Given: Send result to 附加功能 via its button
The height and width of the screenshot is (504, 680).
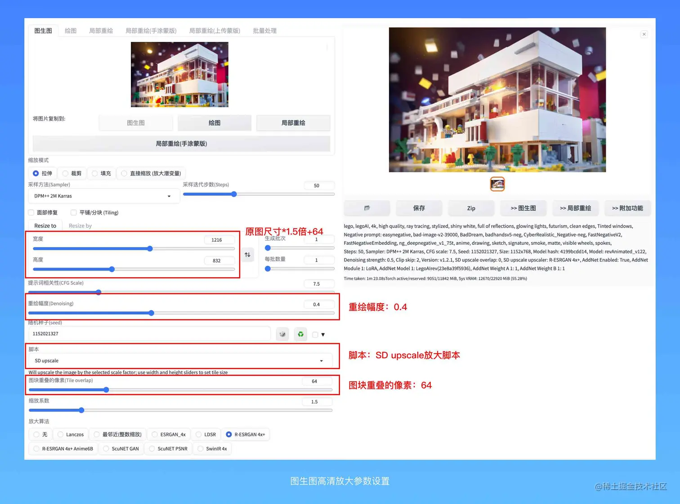Looking at the screenshot, I should coord(627,208).
